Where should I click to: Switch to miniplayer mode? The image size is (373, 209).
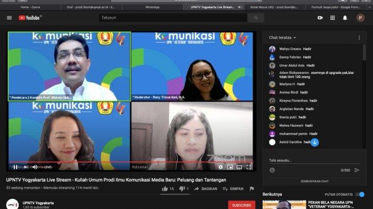coord(230,167)
